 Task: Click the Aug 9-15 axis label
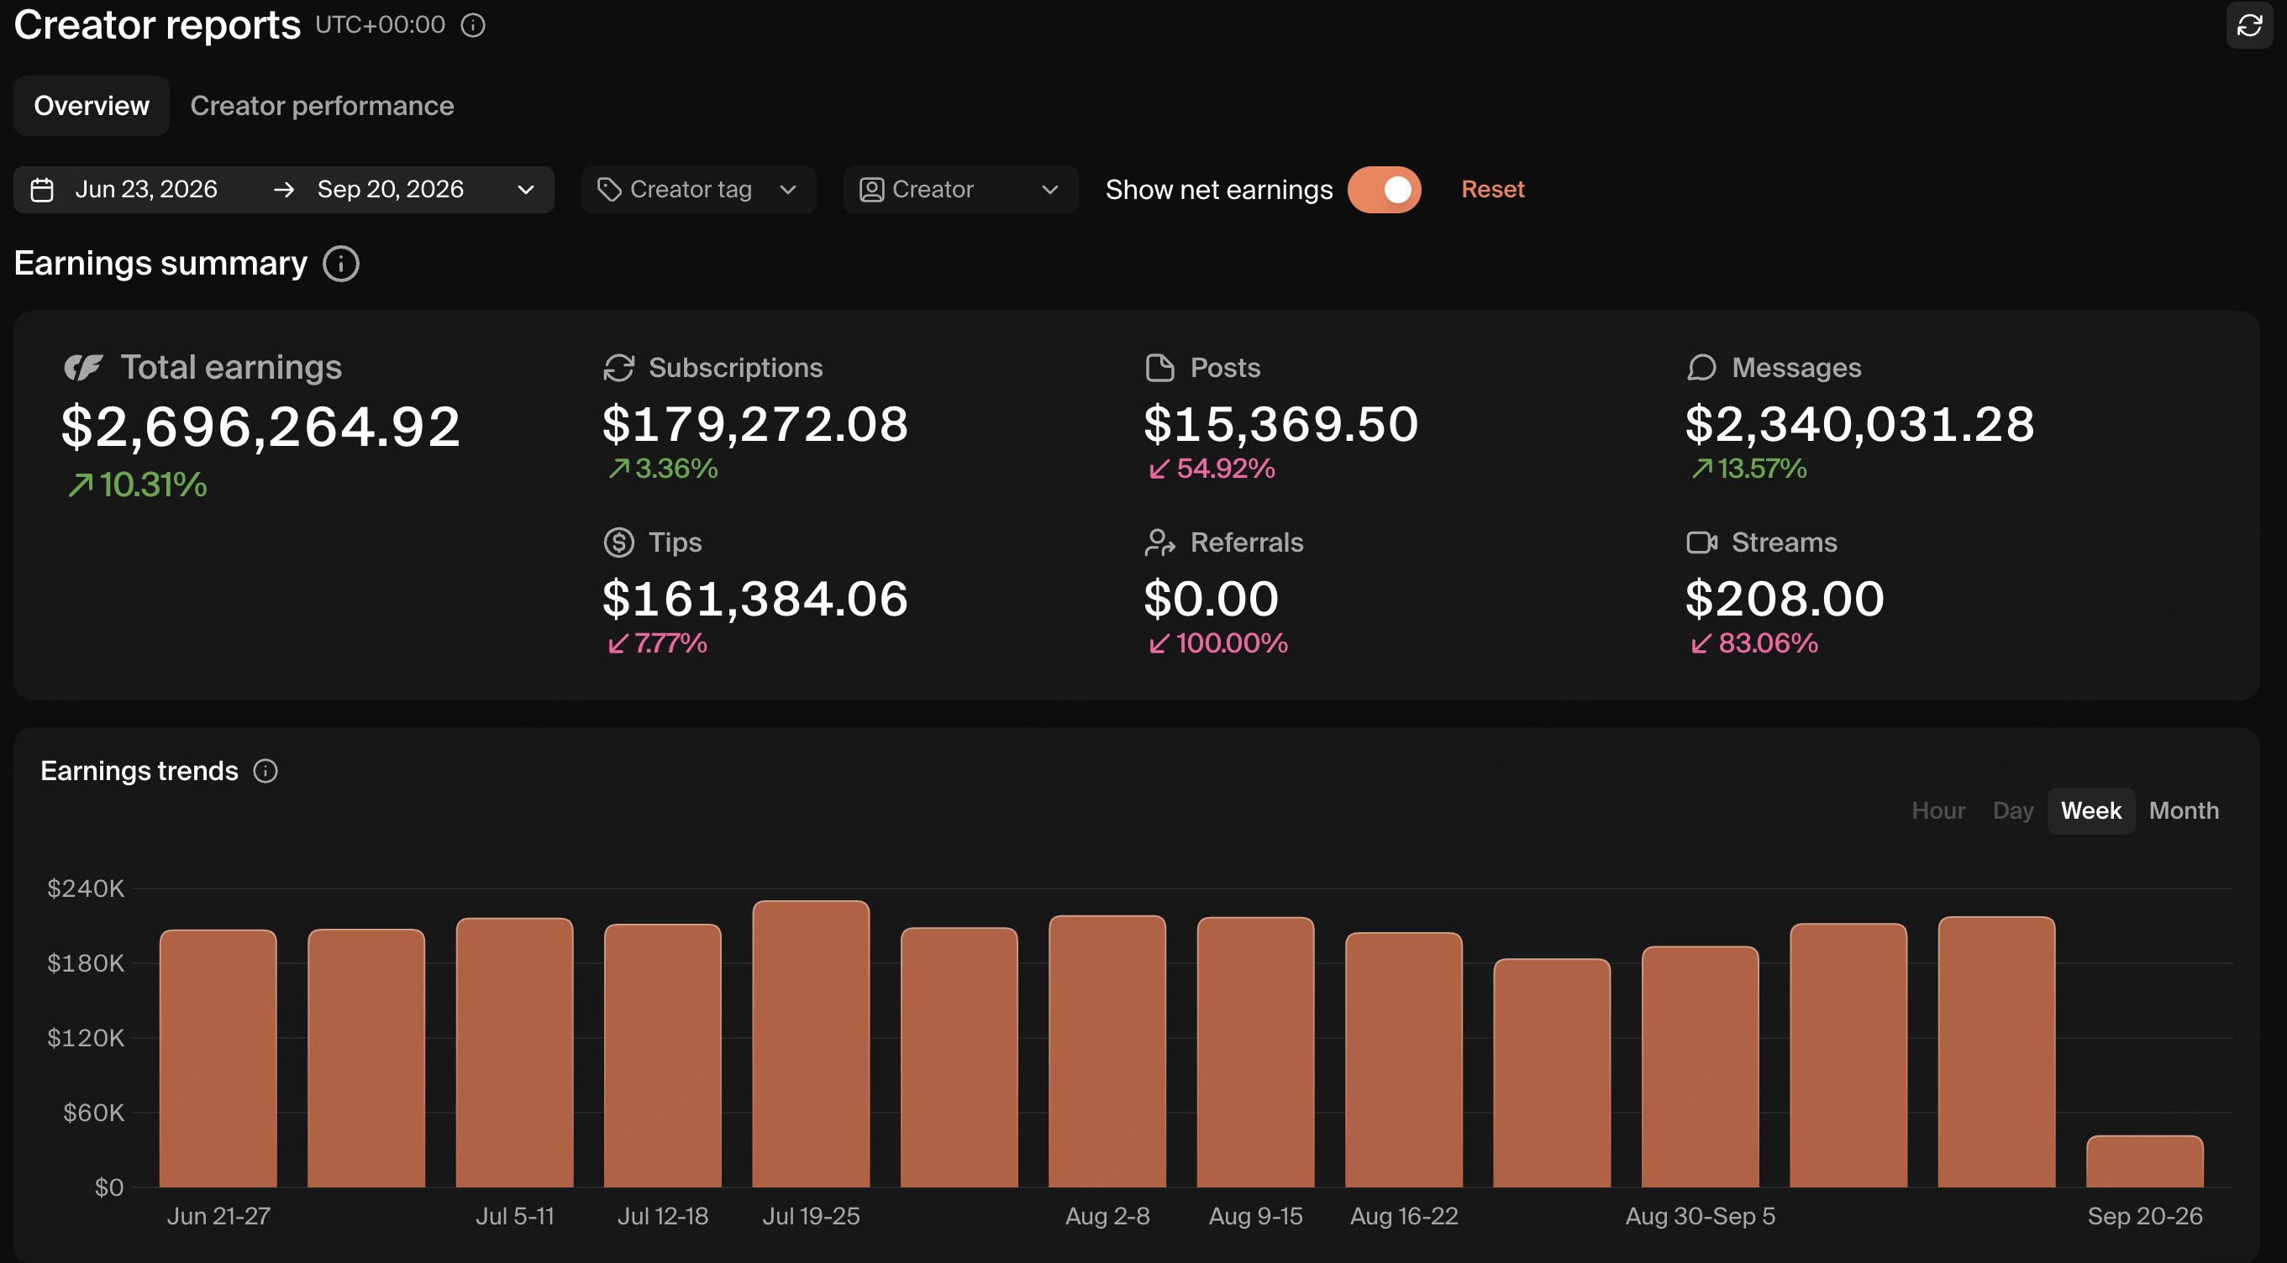tap(1255, 1216)
